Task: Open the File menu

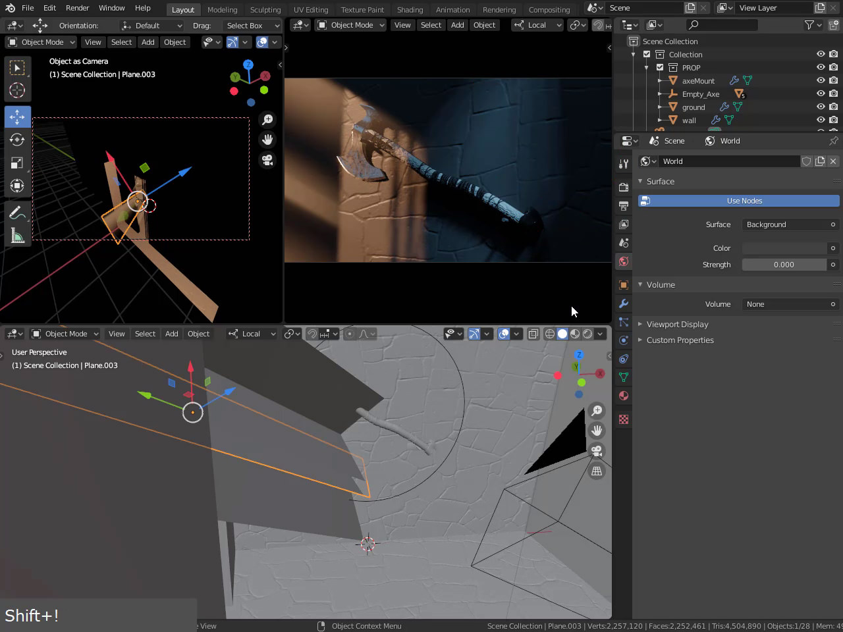Action: click(x=28, y=8)
